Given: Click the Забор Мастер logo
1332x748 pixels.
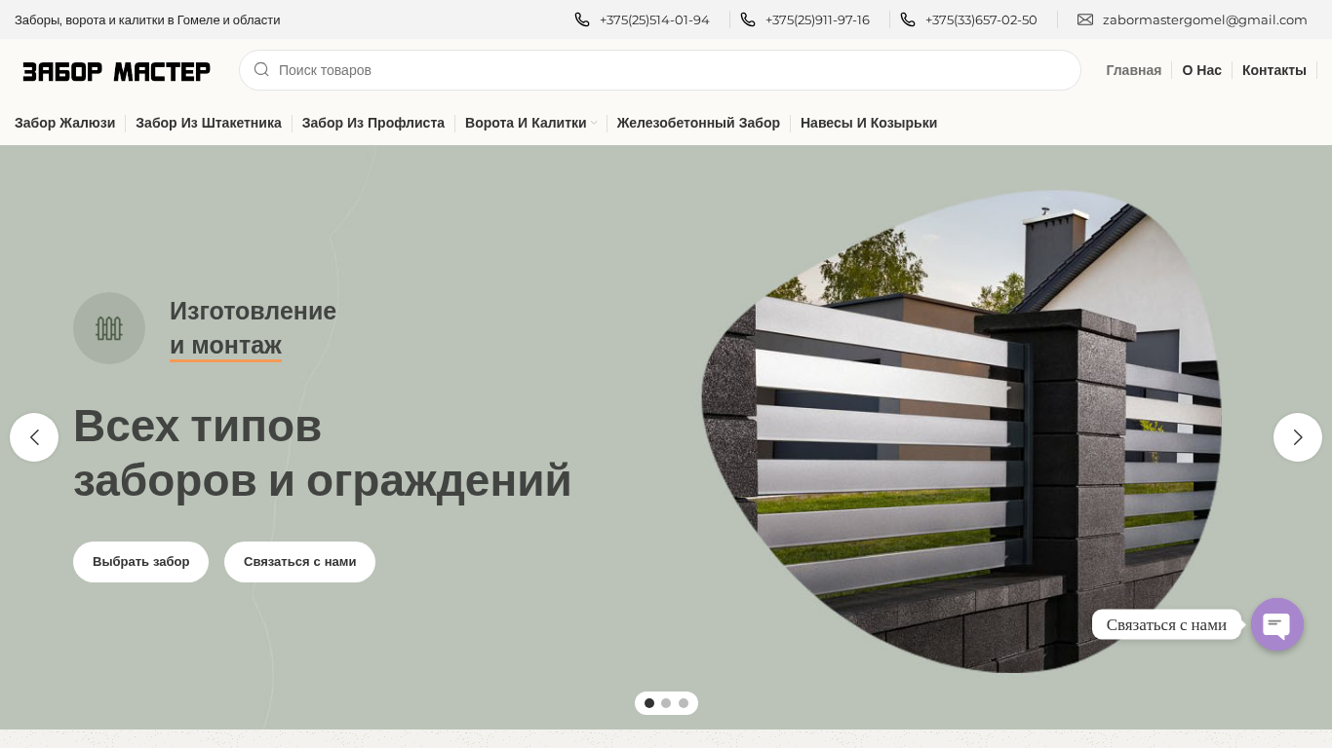Looking at the screenshot, I should click(117, 71).
